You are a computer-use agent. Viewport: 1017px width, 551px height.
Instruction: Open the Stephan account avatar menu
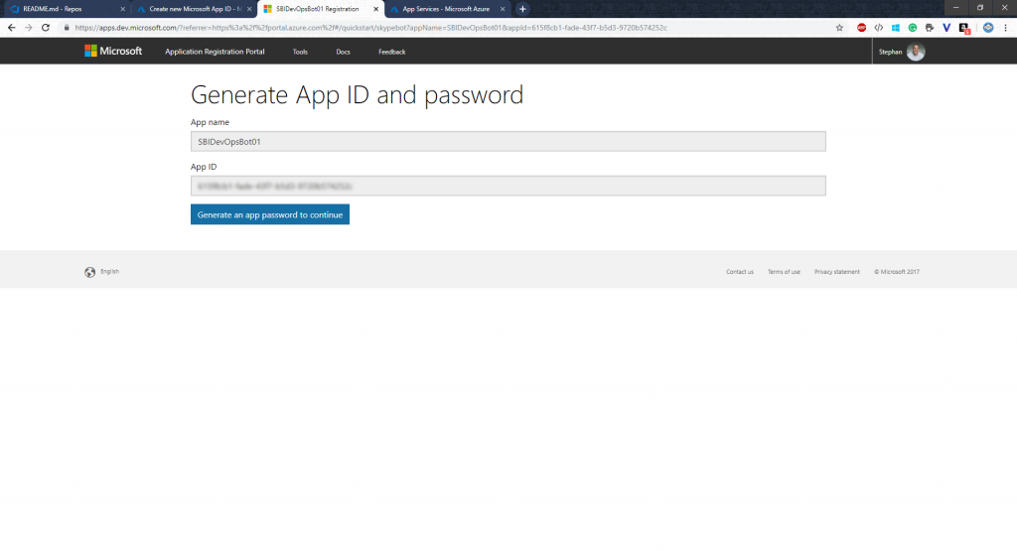tap(916, 52)
